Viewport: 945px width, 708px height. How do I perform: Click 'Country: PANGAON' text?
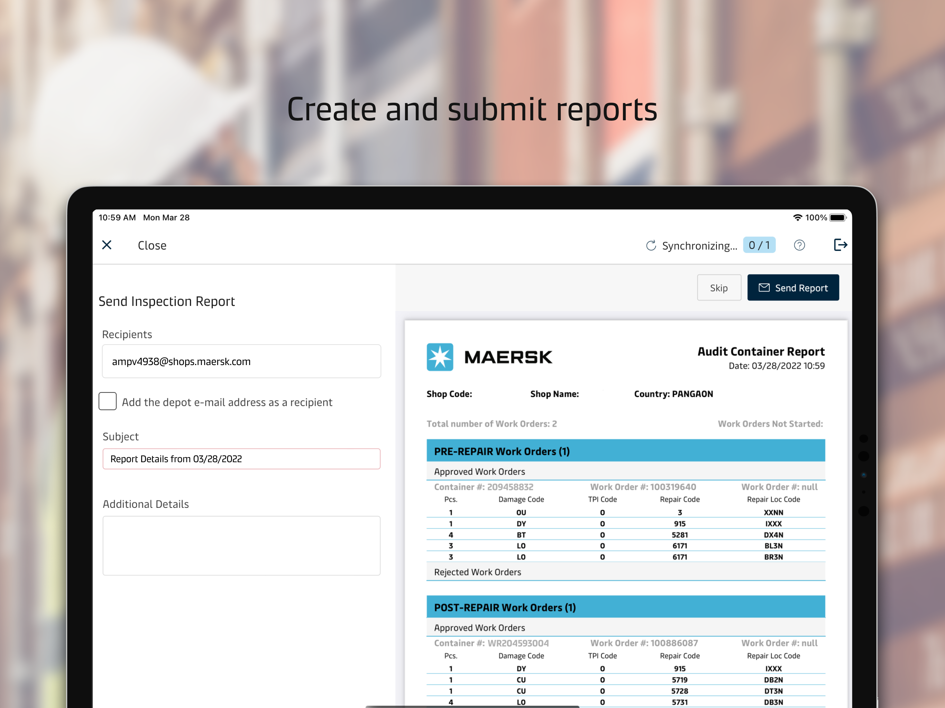(673, 394)
